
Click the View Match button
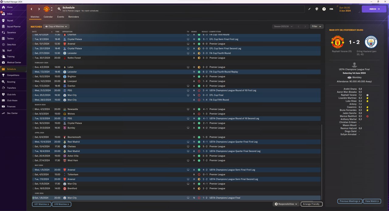tap(372, 201)
